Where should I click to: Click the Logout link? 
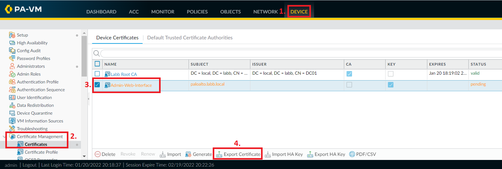tap(29, 165)
